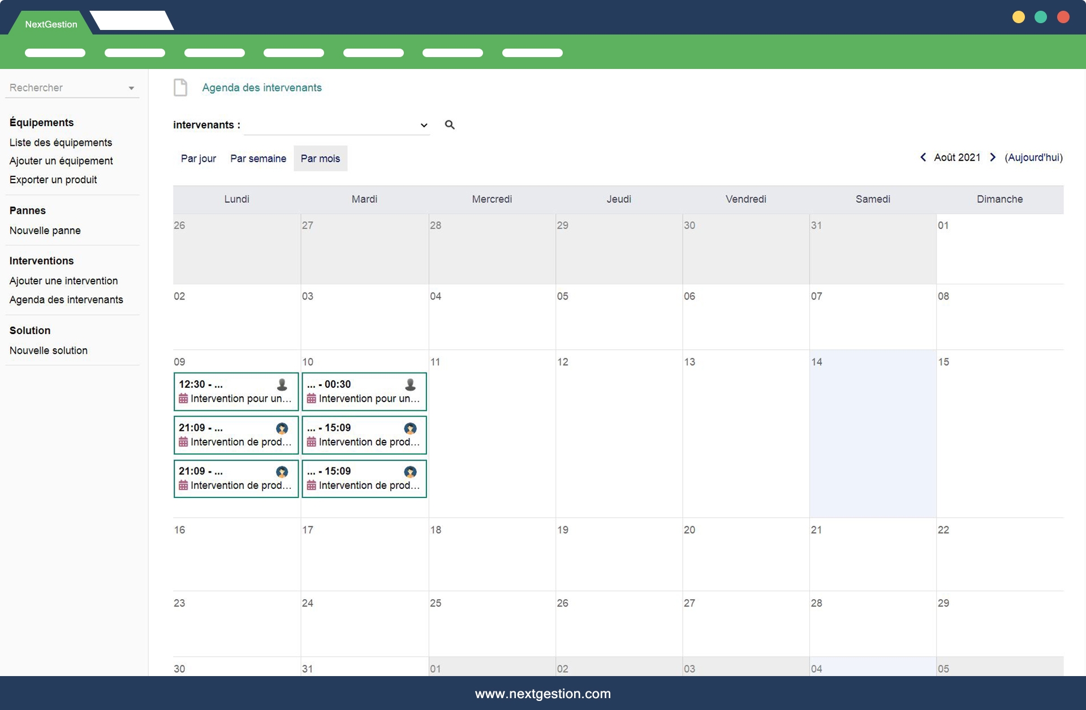Click gray user avatar on 12:30 intervention
This screenshot has height=710, width=1086.
pyautogui.click(x=282, y=385)
